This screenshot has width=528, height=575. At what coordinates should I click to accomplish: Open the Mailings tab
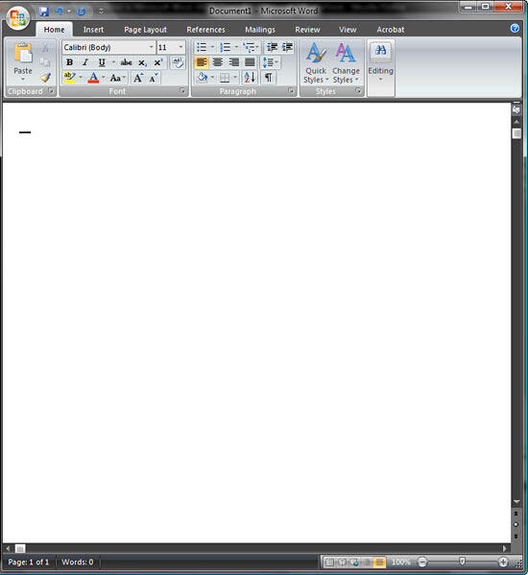point(260,30)
